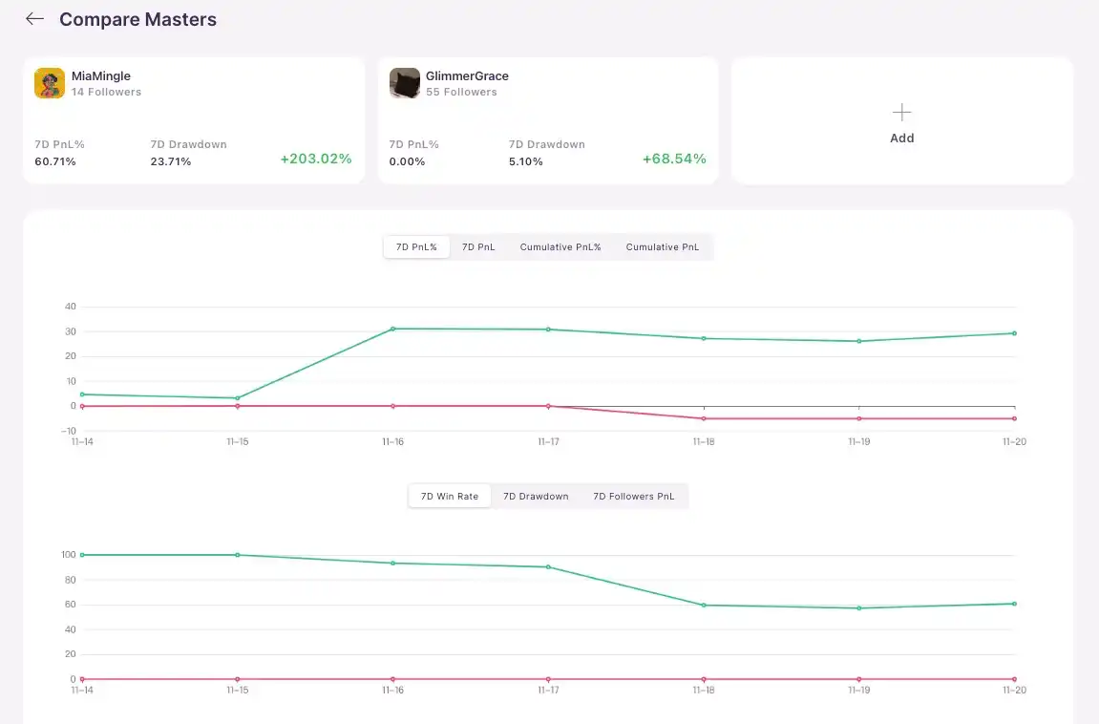Switch to the 7D Drawdown tab

[x=536, y=497]
